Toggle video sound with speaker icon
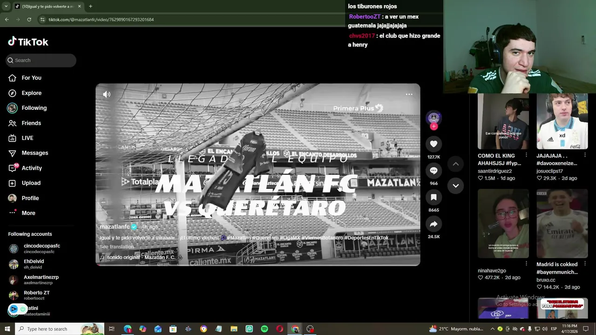 coord(107,94)
